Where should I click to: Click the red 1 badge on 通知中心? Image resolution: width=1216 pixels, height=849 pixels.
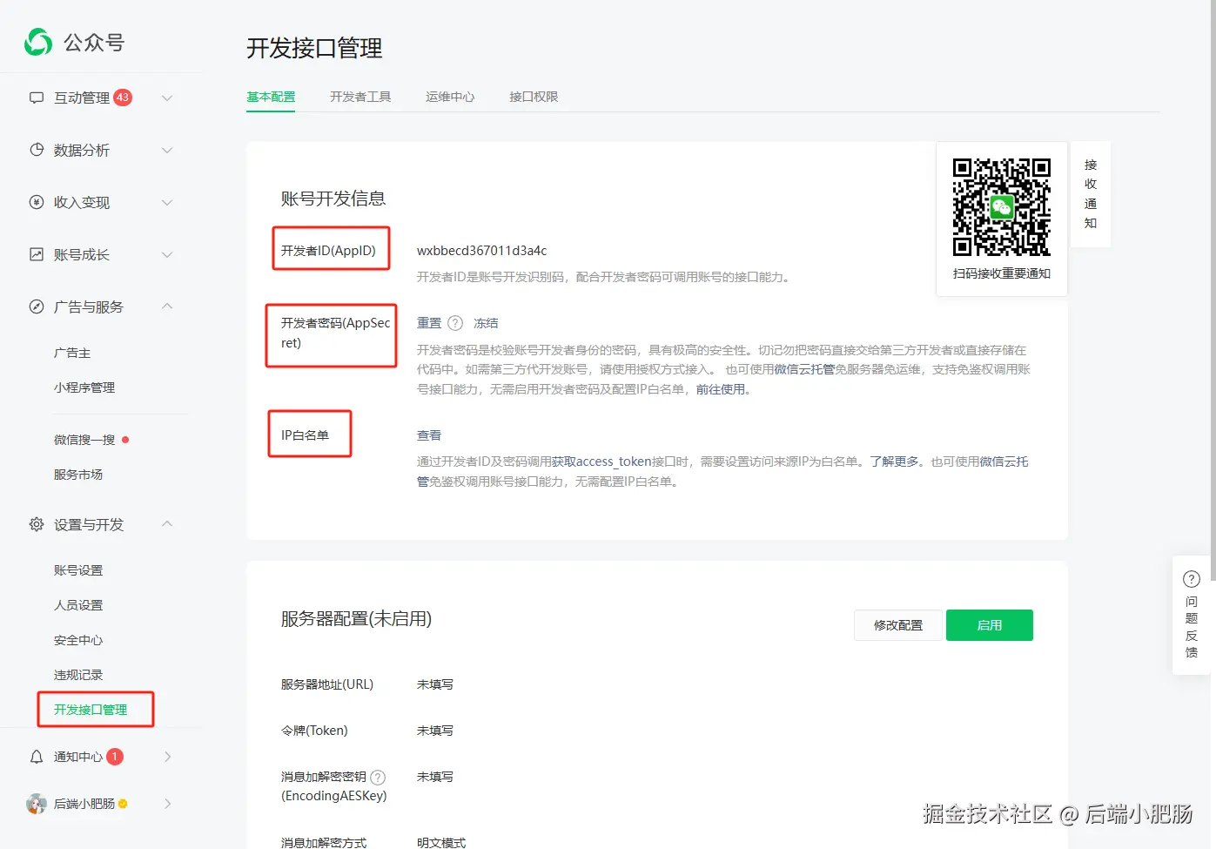115,757
